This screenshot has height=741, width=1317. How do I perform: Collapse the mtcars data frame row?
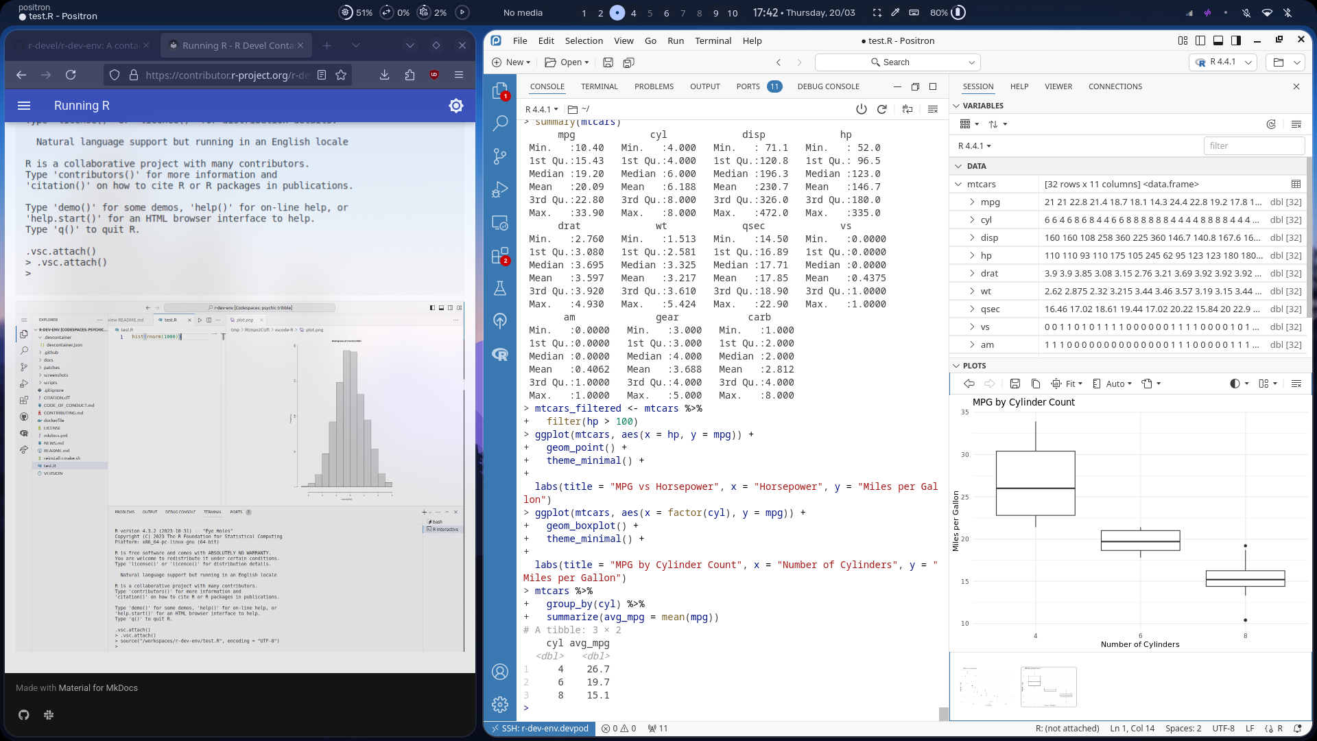click(958, 184)
